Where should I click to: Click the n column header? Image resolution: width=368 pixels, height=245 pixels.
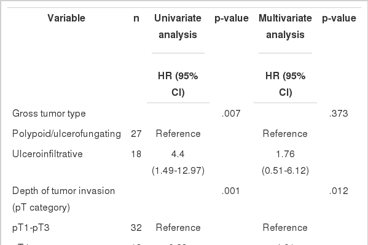(x=136, y=18)
